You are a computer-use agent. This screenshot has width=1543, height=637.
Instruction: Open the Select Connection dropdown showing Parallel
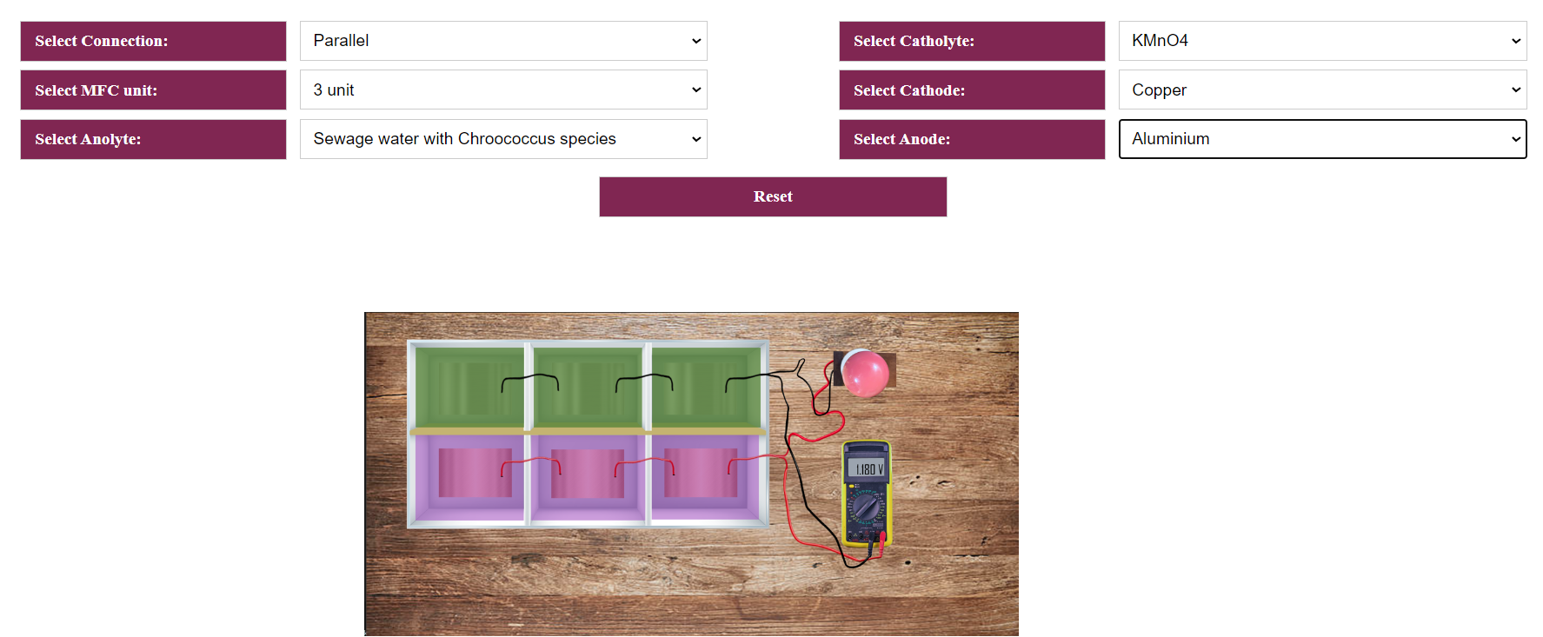click(503, 41)
